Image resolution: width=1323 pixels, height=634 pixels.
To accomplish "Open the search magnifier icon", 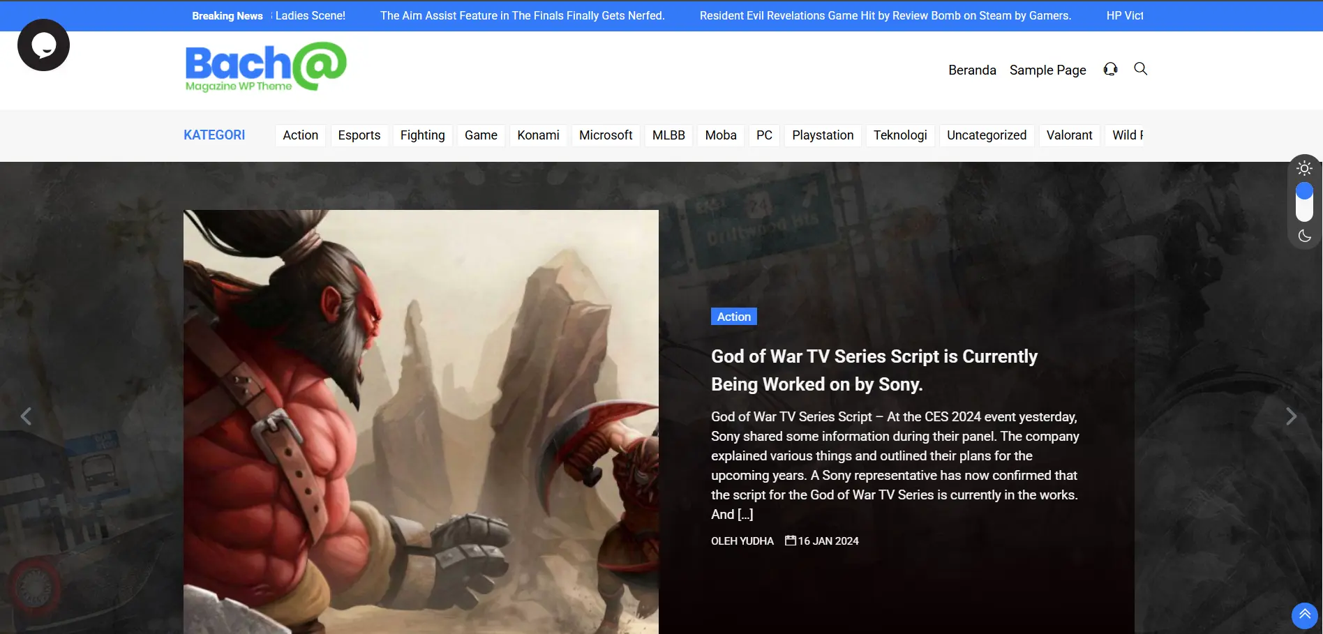I will [x=1140, y=68].
